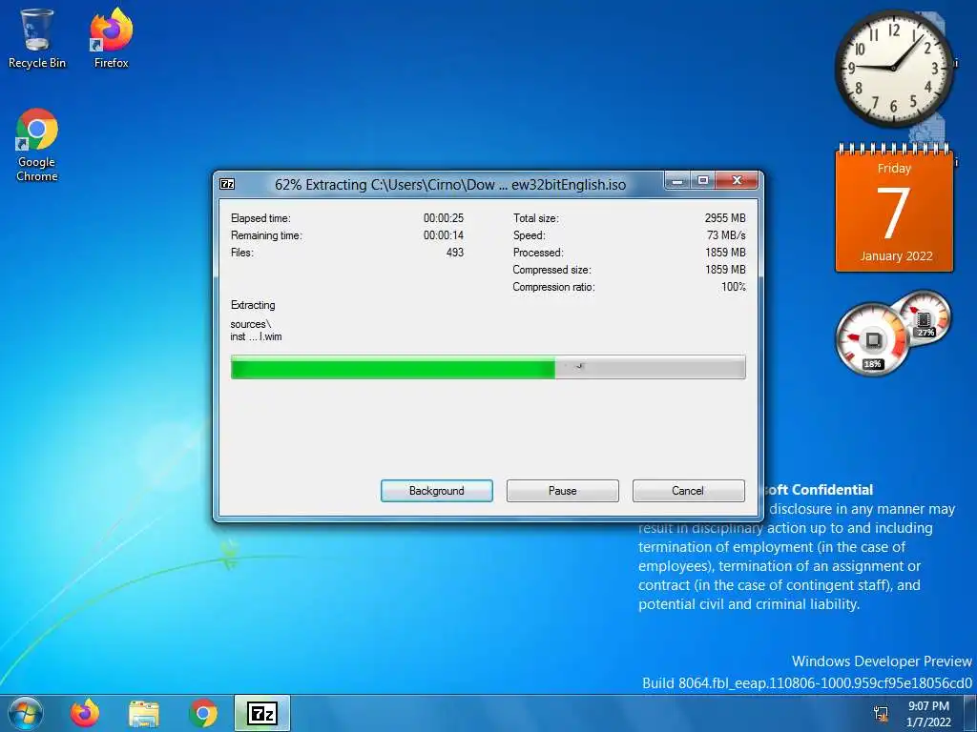Screen dimensions: 977x732
Task: Click the 'sources\' path text
Action: click(x=251, y=324)
